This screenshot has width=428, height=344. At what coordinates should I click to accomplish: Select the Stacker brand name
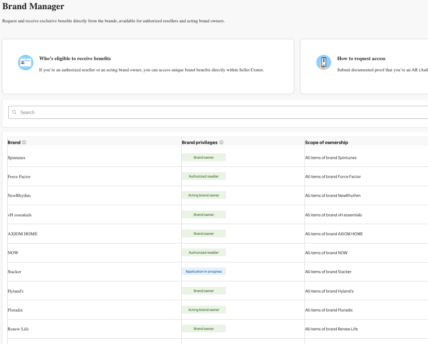tap(15, 272)
